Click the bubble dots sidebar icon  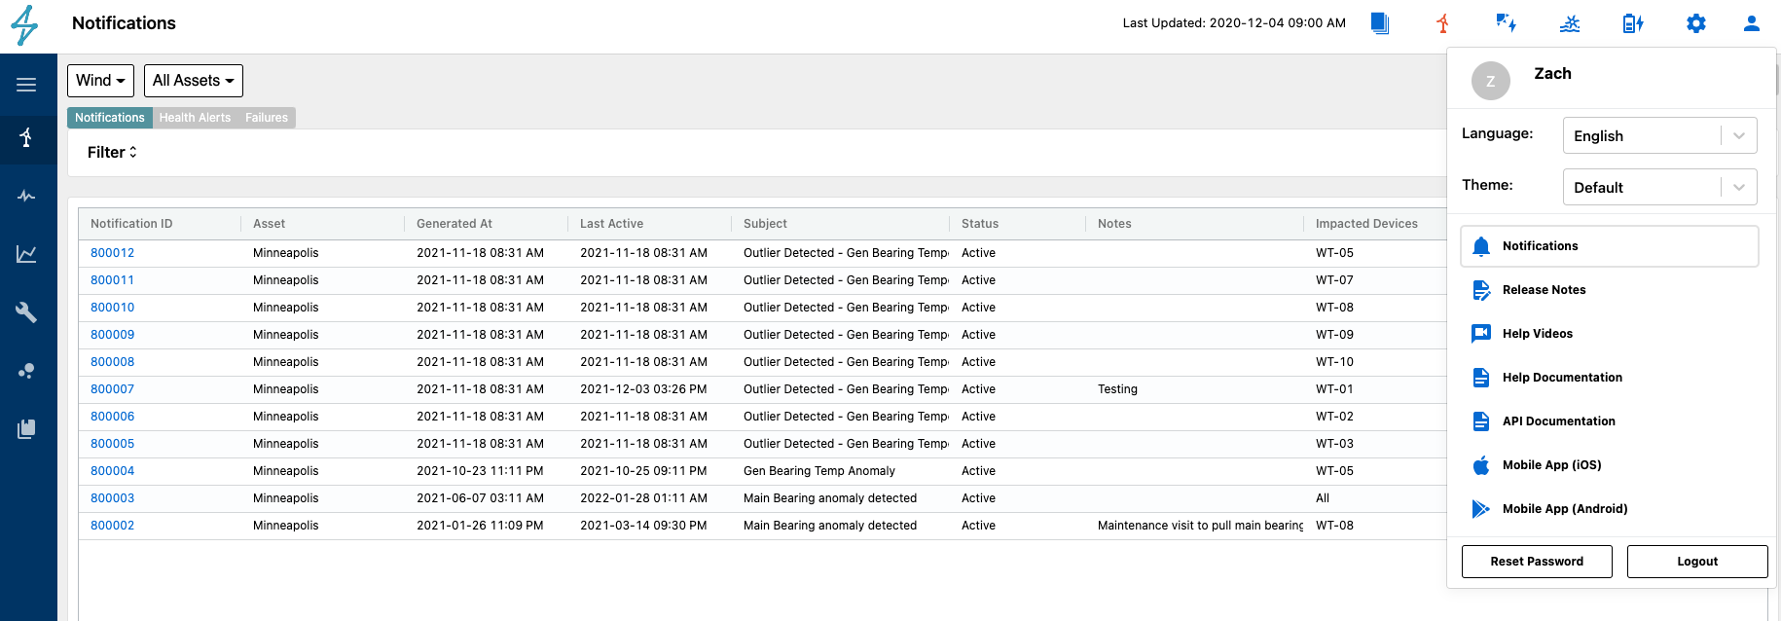pyautogui.click(x=26, y=371)
